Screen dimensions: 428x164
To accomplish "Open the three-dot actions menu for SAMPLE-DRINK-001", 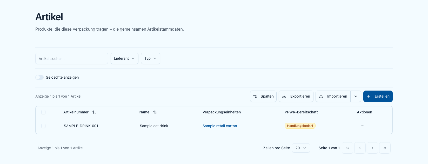I will (x=363, y=126).
